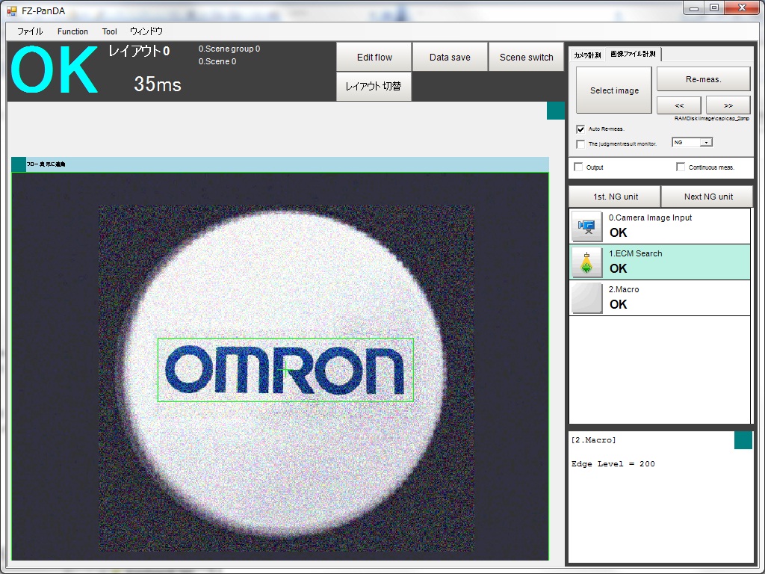
Task: Toggle the Auto Re-meas. checkbox
Action: click(x=580, y=129)
